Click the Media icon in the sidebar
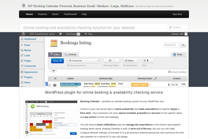 click(22, 50)
